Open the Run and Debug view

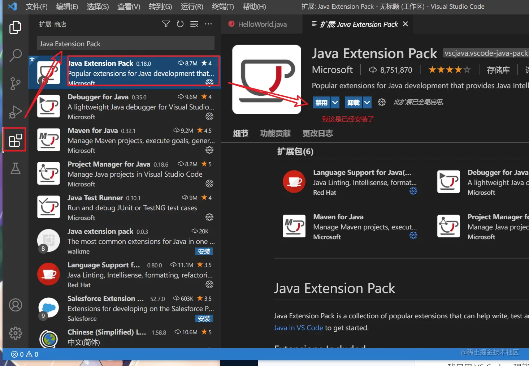pos(15,112)
